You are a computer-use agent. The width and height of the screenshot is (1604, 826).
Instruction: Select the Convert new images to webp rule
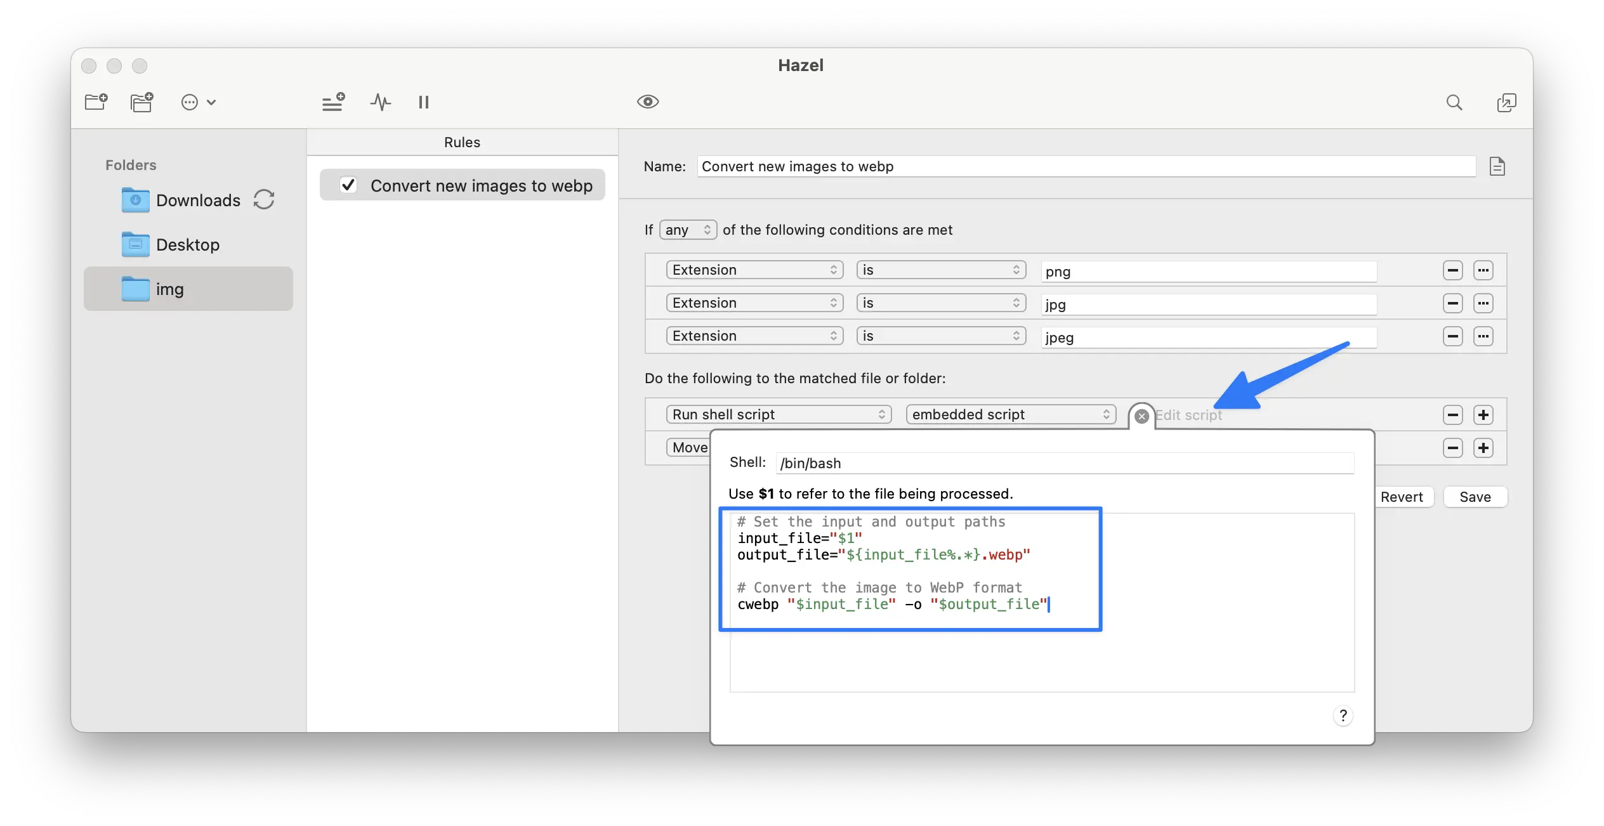click(x=462, y=185)
